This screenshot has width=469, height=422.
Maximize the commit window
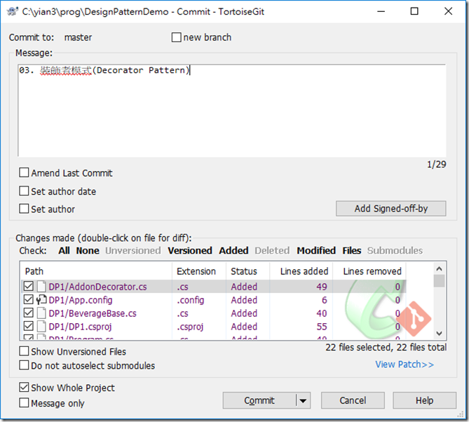click(414, 12)
